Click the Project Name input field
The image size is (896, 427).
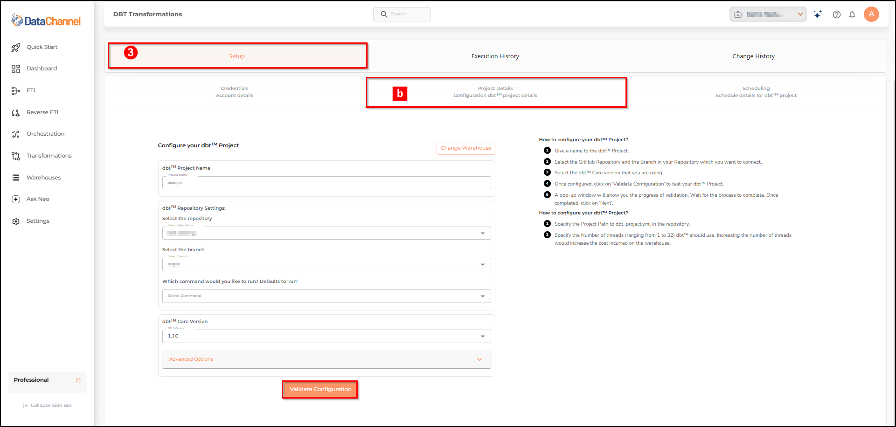(326, 183)
